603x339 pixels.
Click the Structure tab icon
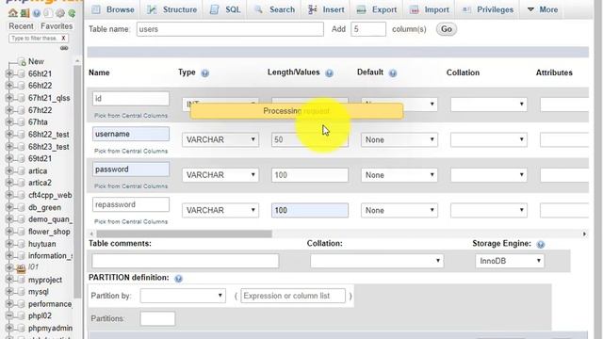(153, 9)
